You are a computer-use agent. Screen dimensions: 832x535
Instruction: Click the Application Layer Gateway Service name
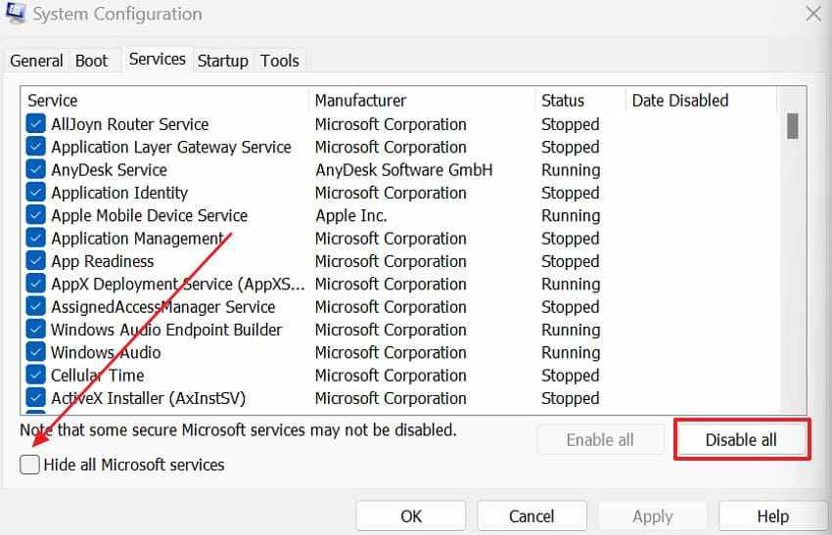[171, 147]
